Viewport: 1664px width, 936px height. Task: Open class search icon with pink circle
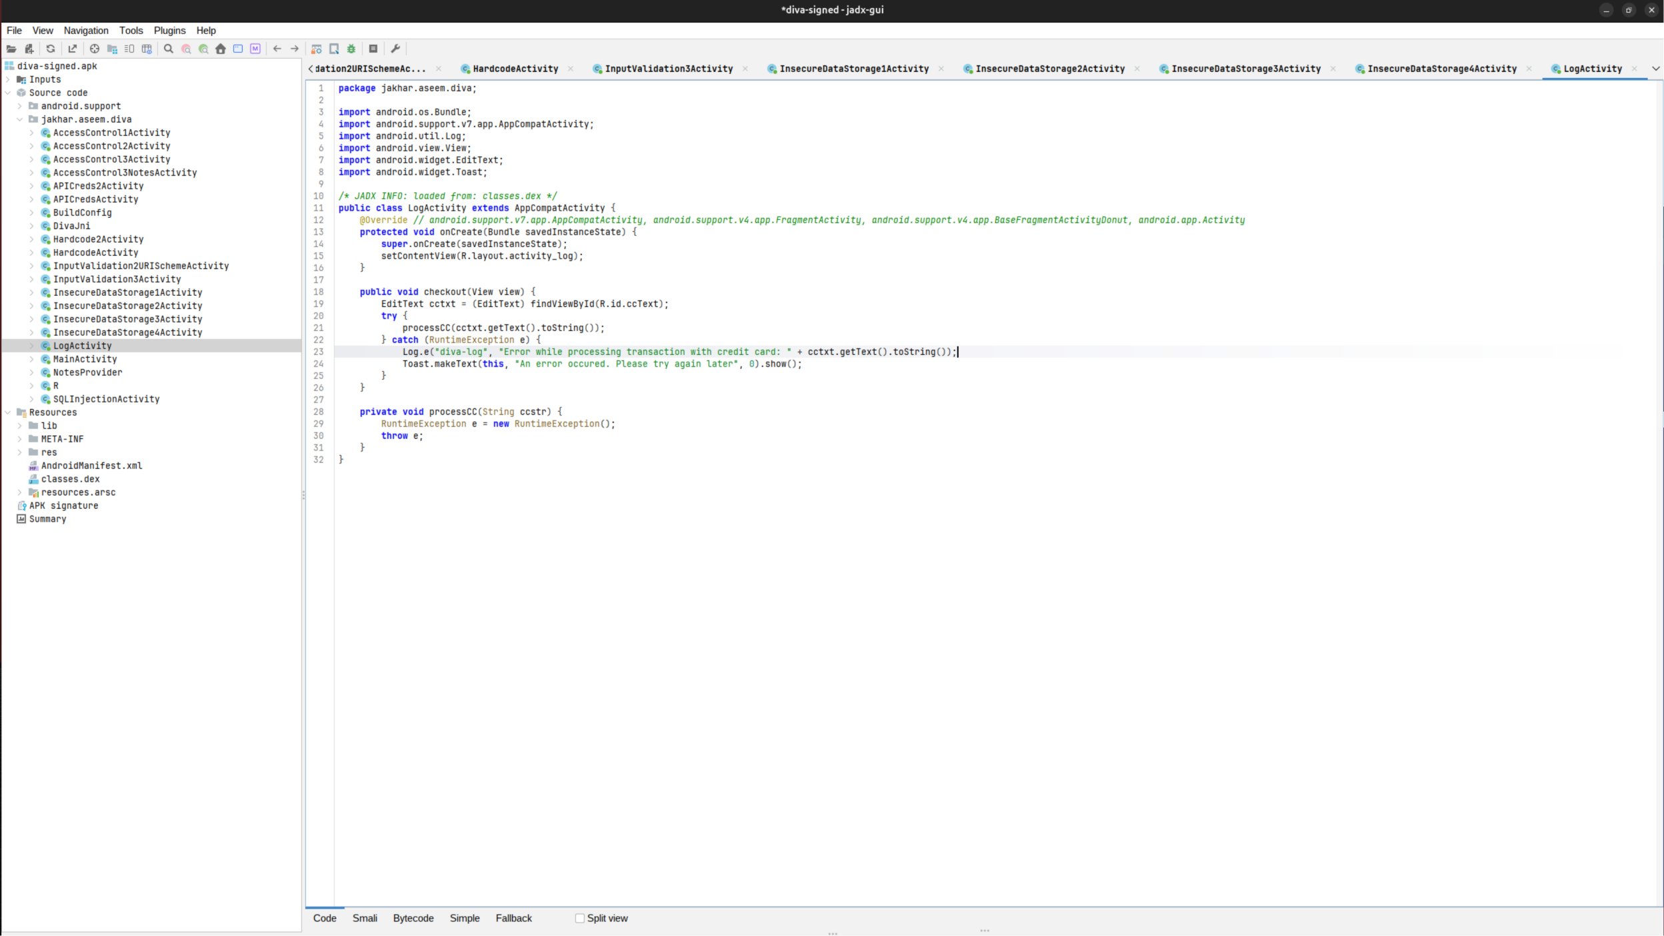186,49
